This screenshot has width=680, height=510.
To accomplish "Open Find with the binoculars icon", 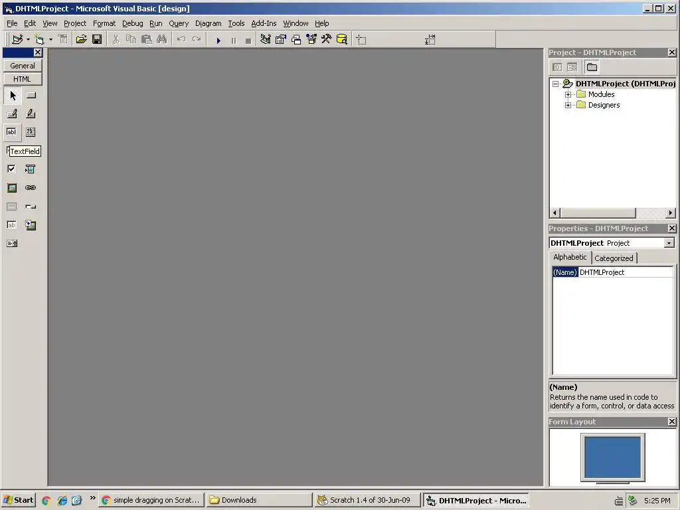I will click(162, 39).
